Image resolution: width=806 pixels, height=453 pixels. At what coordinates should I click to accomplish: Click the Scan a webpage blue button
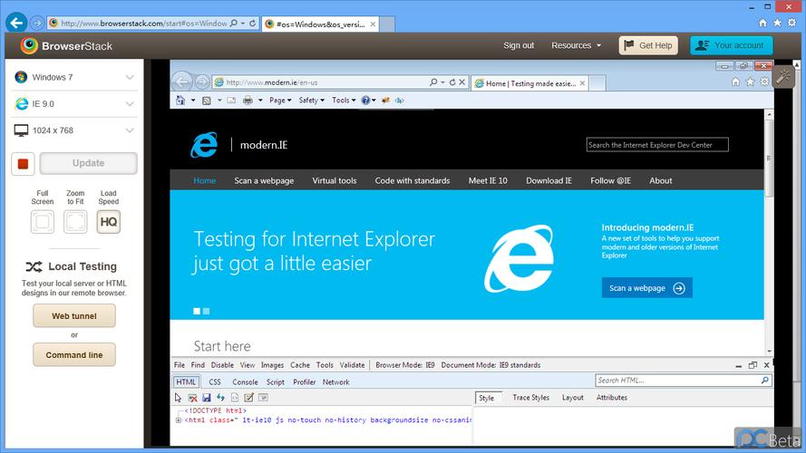click(x=647, y=288)
